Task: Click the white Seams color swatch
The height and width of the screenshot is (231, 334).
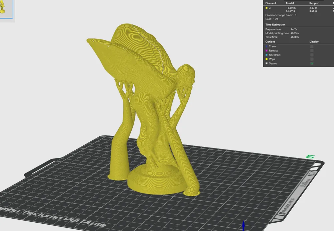Action: 267,63
